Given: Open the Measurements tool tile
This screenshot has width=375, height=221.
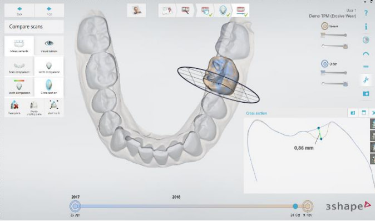Looking at the screenshot, I should coord(19,46).
